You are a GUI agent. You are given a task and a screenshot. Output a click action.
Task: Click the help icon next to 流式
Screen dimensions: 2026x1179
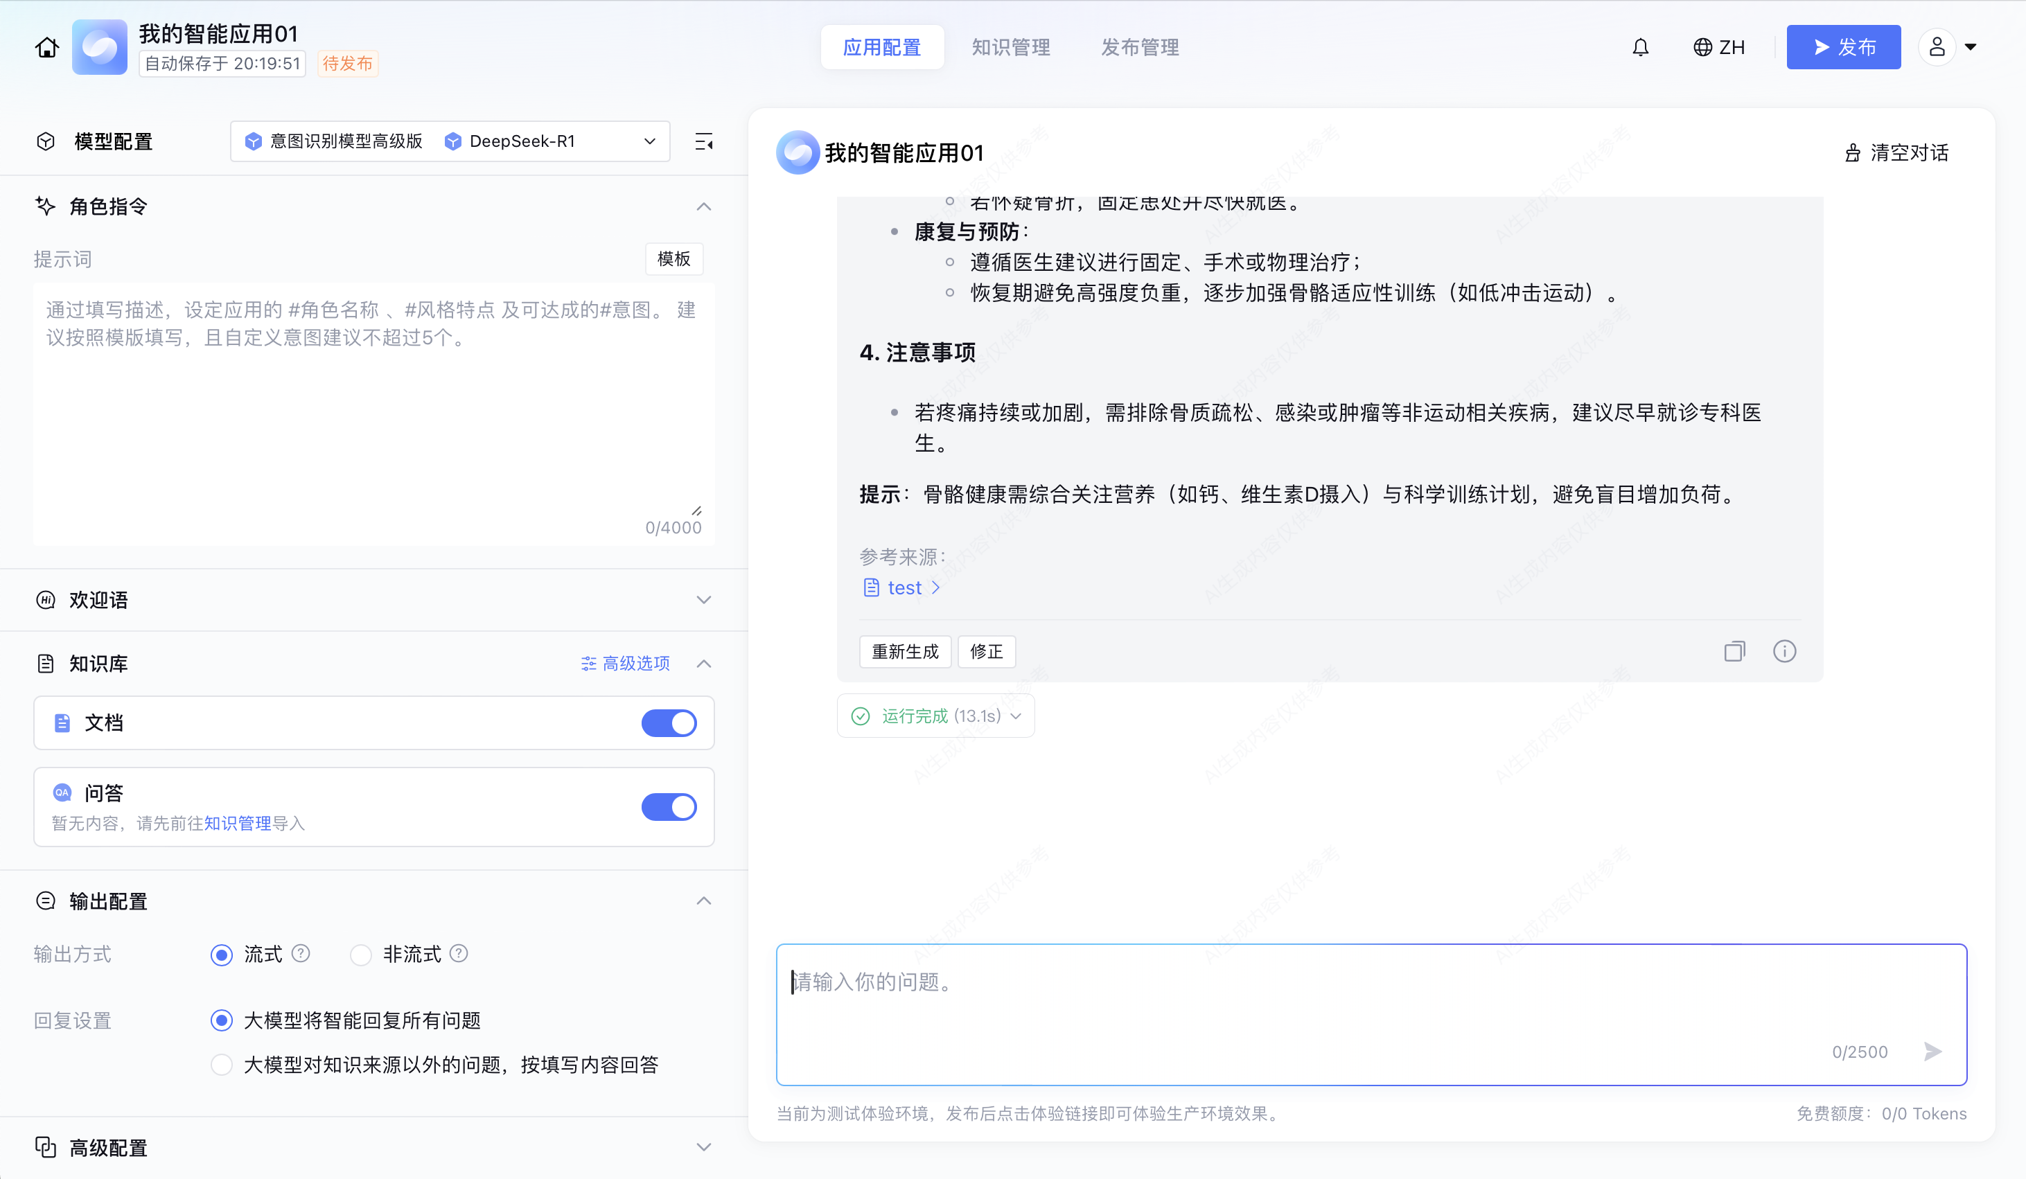pyautogui.click(x=301, y=953)
